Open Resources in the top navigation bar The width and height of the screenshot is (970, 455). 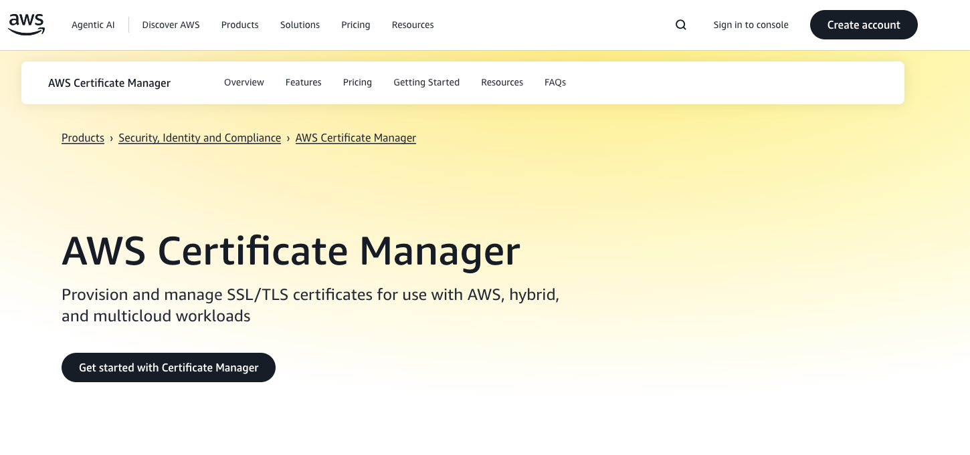[x=413, y=25]
